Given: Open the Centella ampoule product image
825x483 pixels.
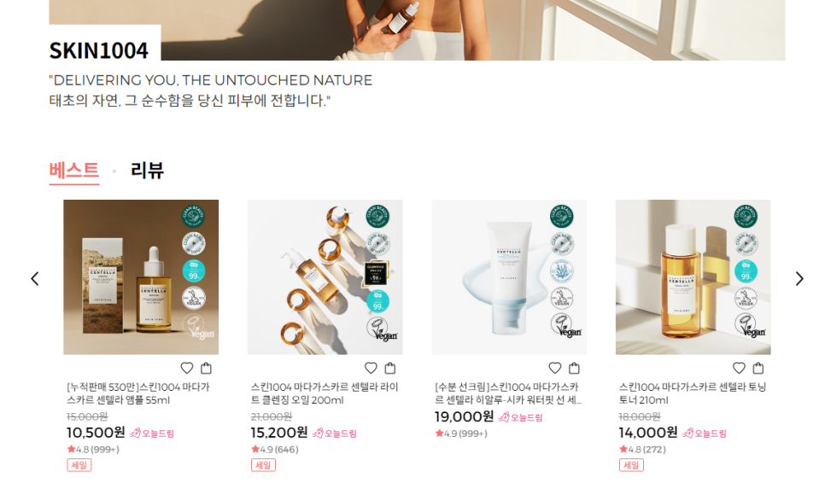Looking at the screenshot, I should (141, 277).
